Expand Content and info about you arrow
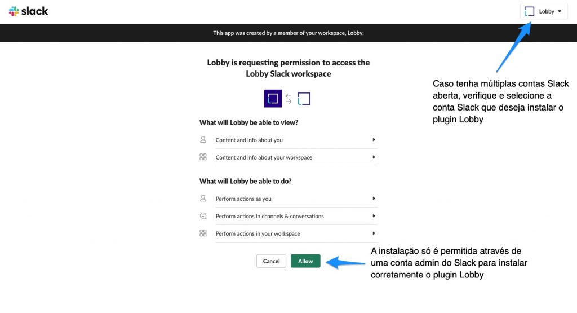The height and width of the screenshot is (313, 577). (x=374, y=139)
